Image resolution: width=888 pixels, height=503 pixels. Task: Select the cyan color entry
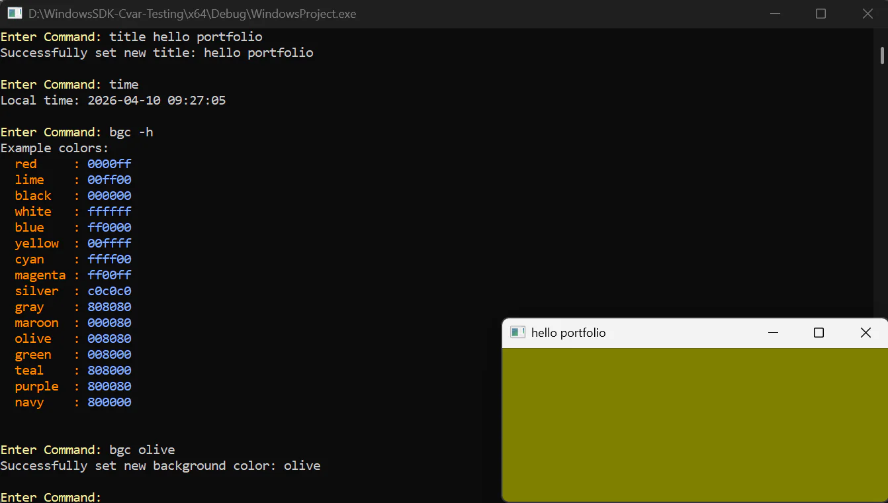(x=29, y=259)
